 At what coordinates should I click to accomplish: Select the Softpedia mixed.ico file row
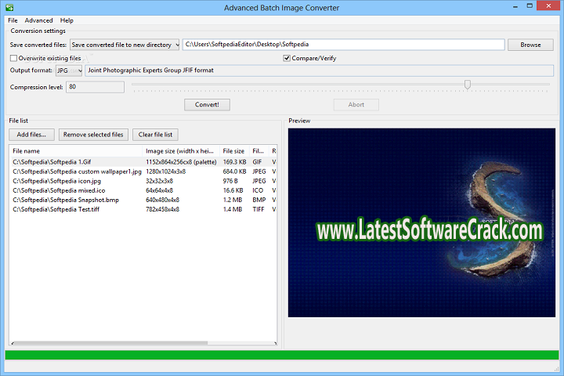coord(144,190)
